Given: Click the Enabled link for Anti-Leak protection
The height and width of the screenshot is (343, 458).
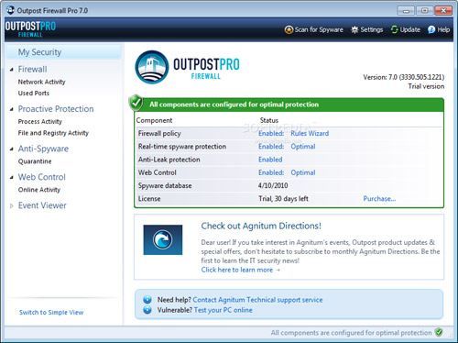Looking at the screenshot, I should tap(270, 160).
